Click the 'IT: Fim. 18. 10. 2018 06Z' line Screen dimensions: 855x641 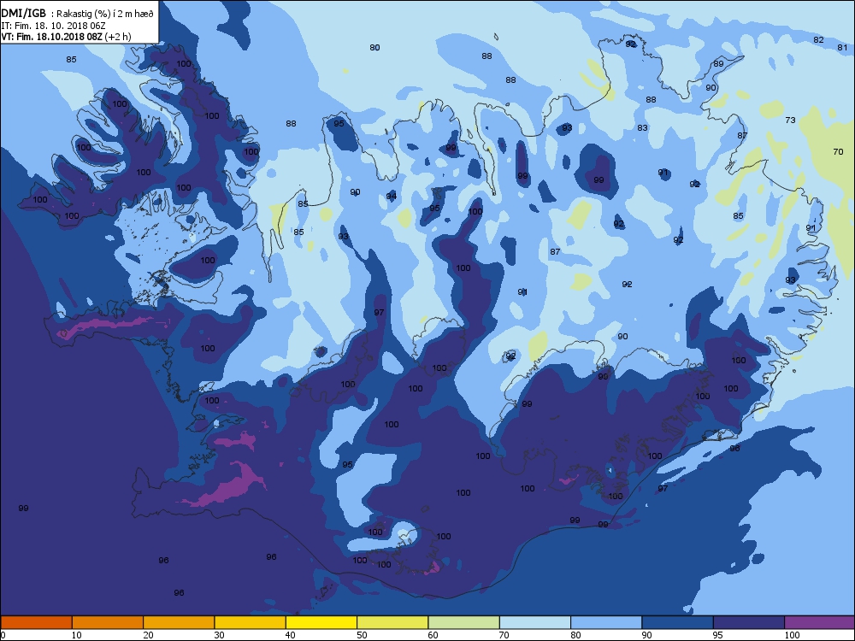click(x=53, y=26)
